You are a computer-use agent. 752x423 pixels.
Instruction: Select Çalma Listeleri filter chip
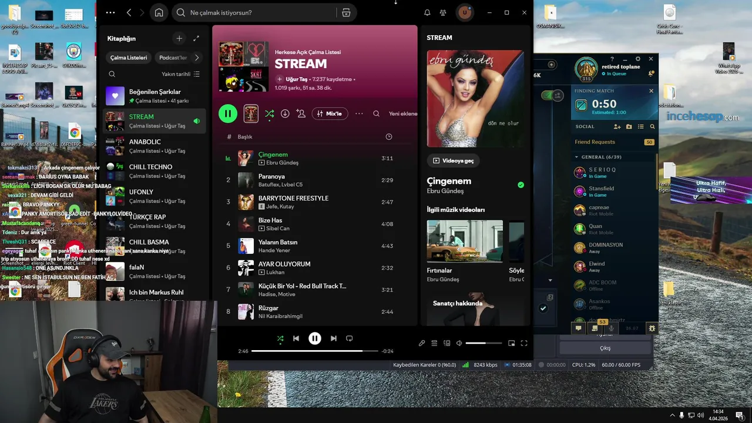(x=129, y=58)
